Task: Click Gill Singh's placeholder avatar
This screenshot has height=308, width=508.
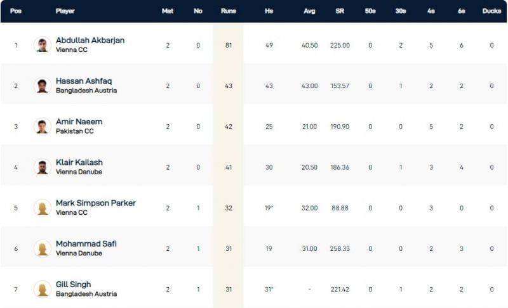Action: tap(43, 289)
